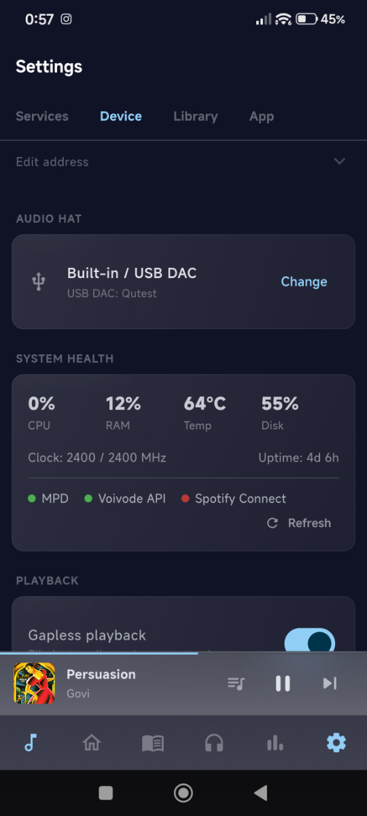Tap Change for the Built-in / USB DAC
The height and width of the screenshot is (816, 367).
304,282
